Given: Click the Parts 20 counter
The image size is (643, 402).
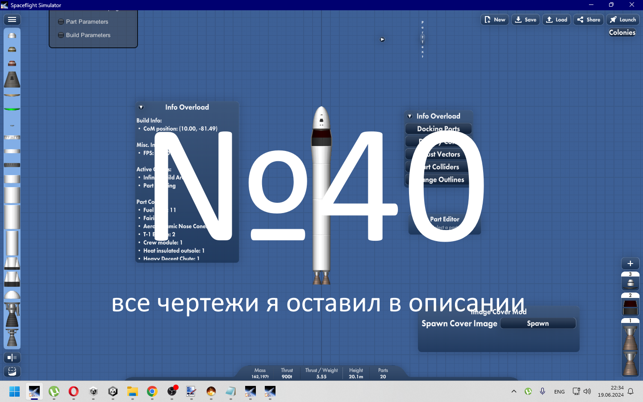Looking at the screenshot, I should pyautogui.click(x=383, y=373).
